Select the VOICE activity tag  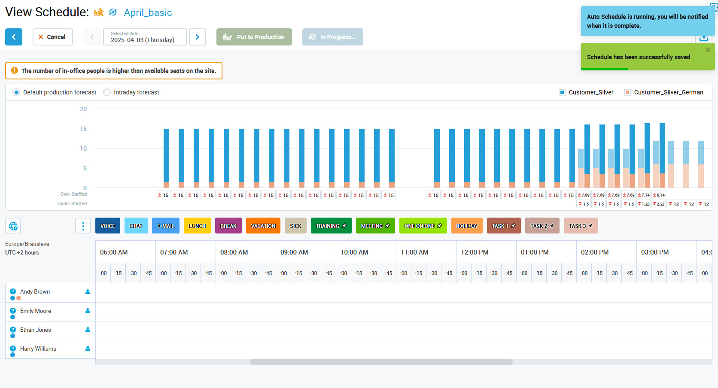tap(108, 226)
